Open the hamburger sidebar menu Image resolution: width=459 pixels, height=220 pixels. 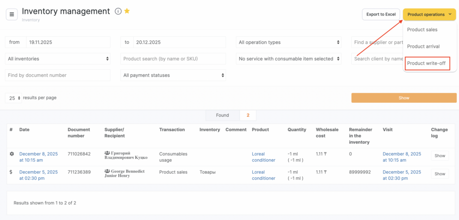pos(12,14)
